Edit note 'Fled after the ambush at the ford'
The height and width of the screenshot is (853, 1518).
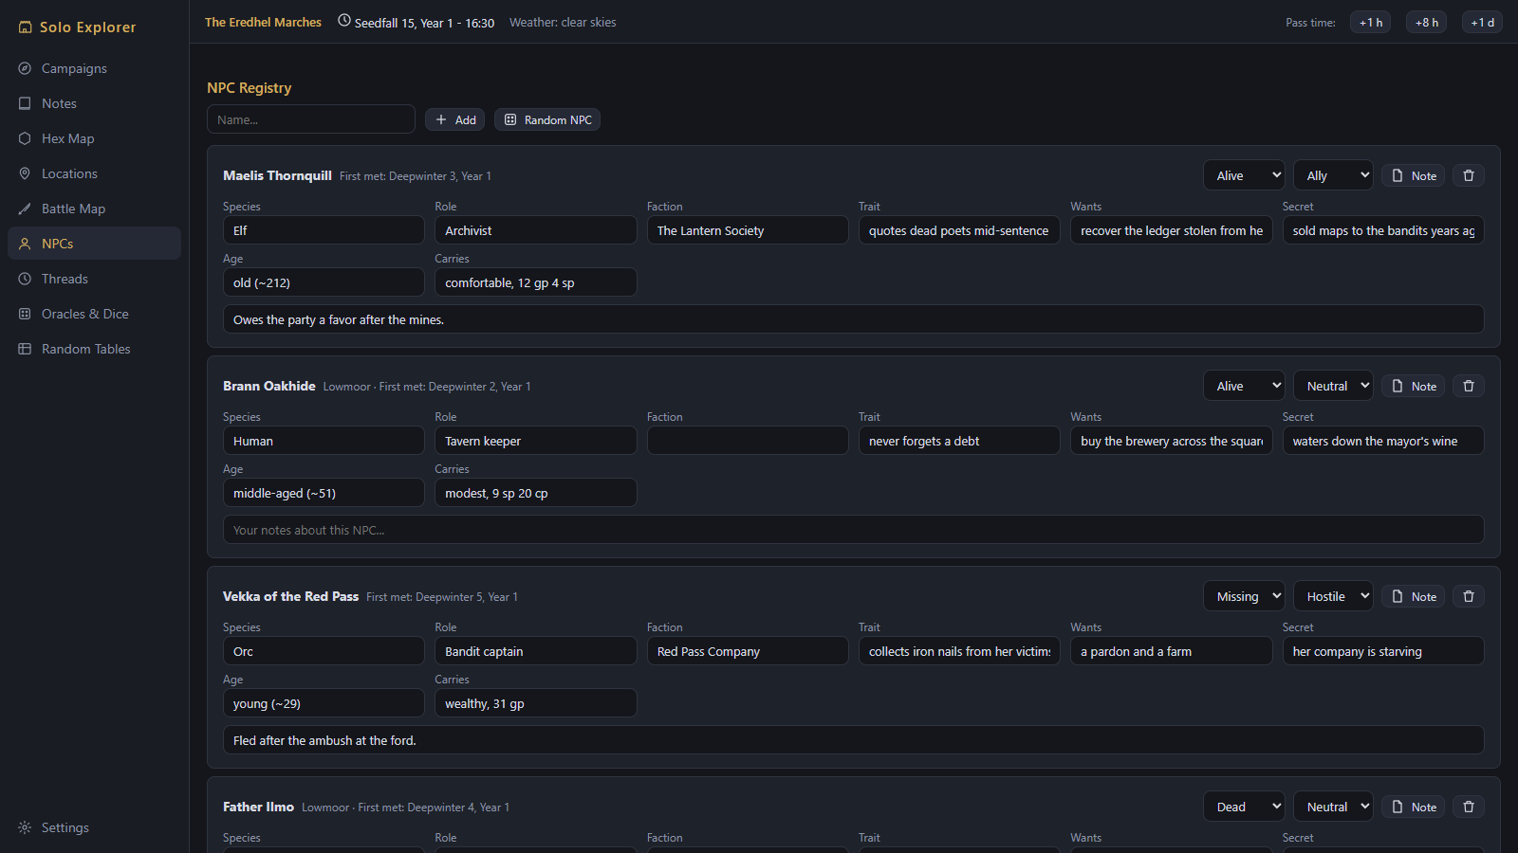point(854,740)
